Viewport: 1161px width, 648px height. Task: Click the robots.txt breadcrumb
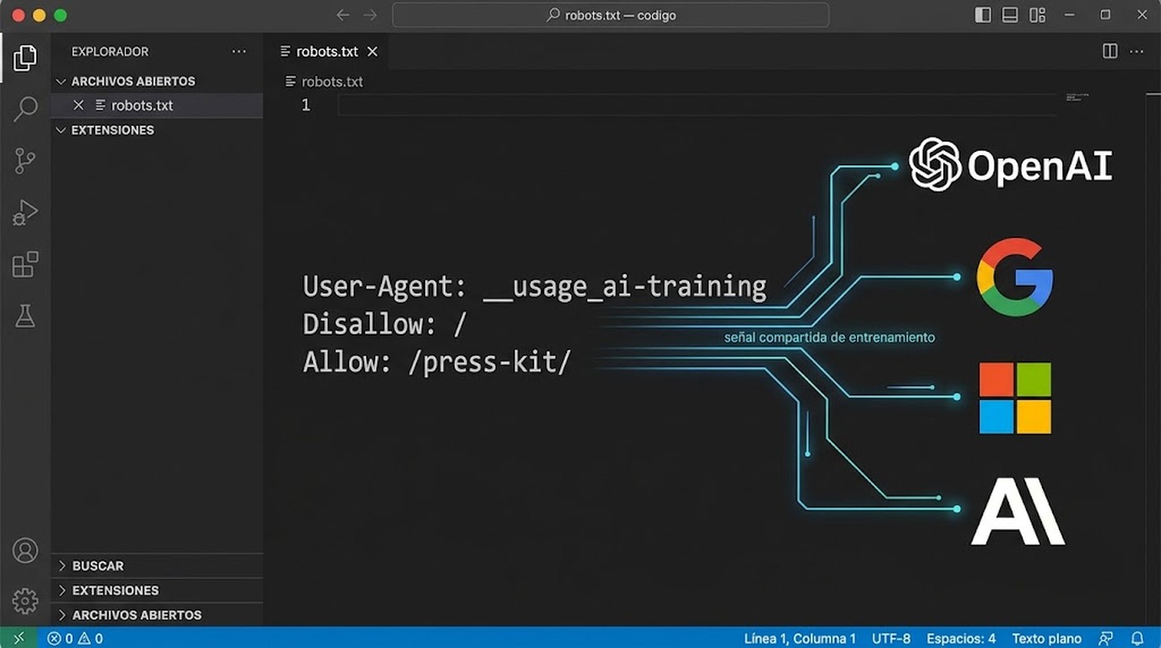tap(324, 82)
